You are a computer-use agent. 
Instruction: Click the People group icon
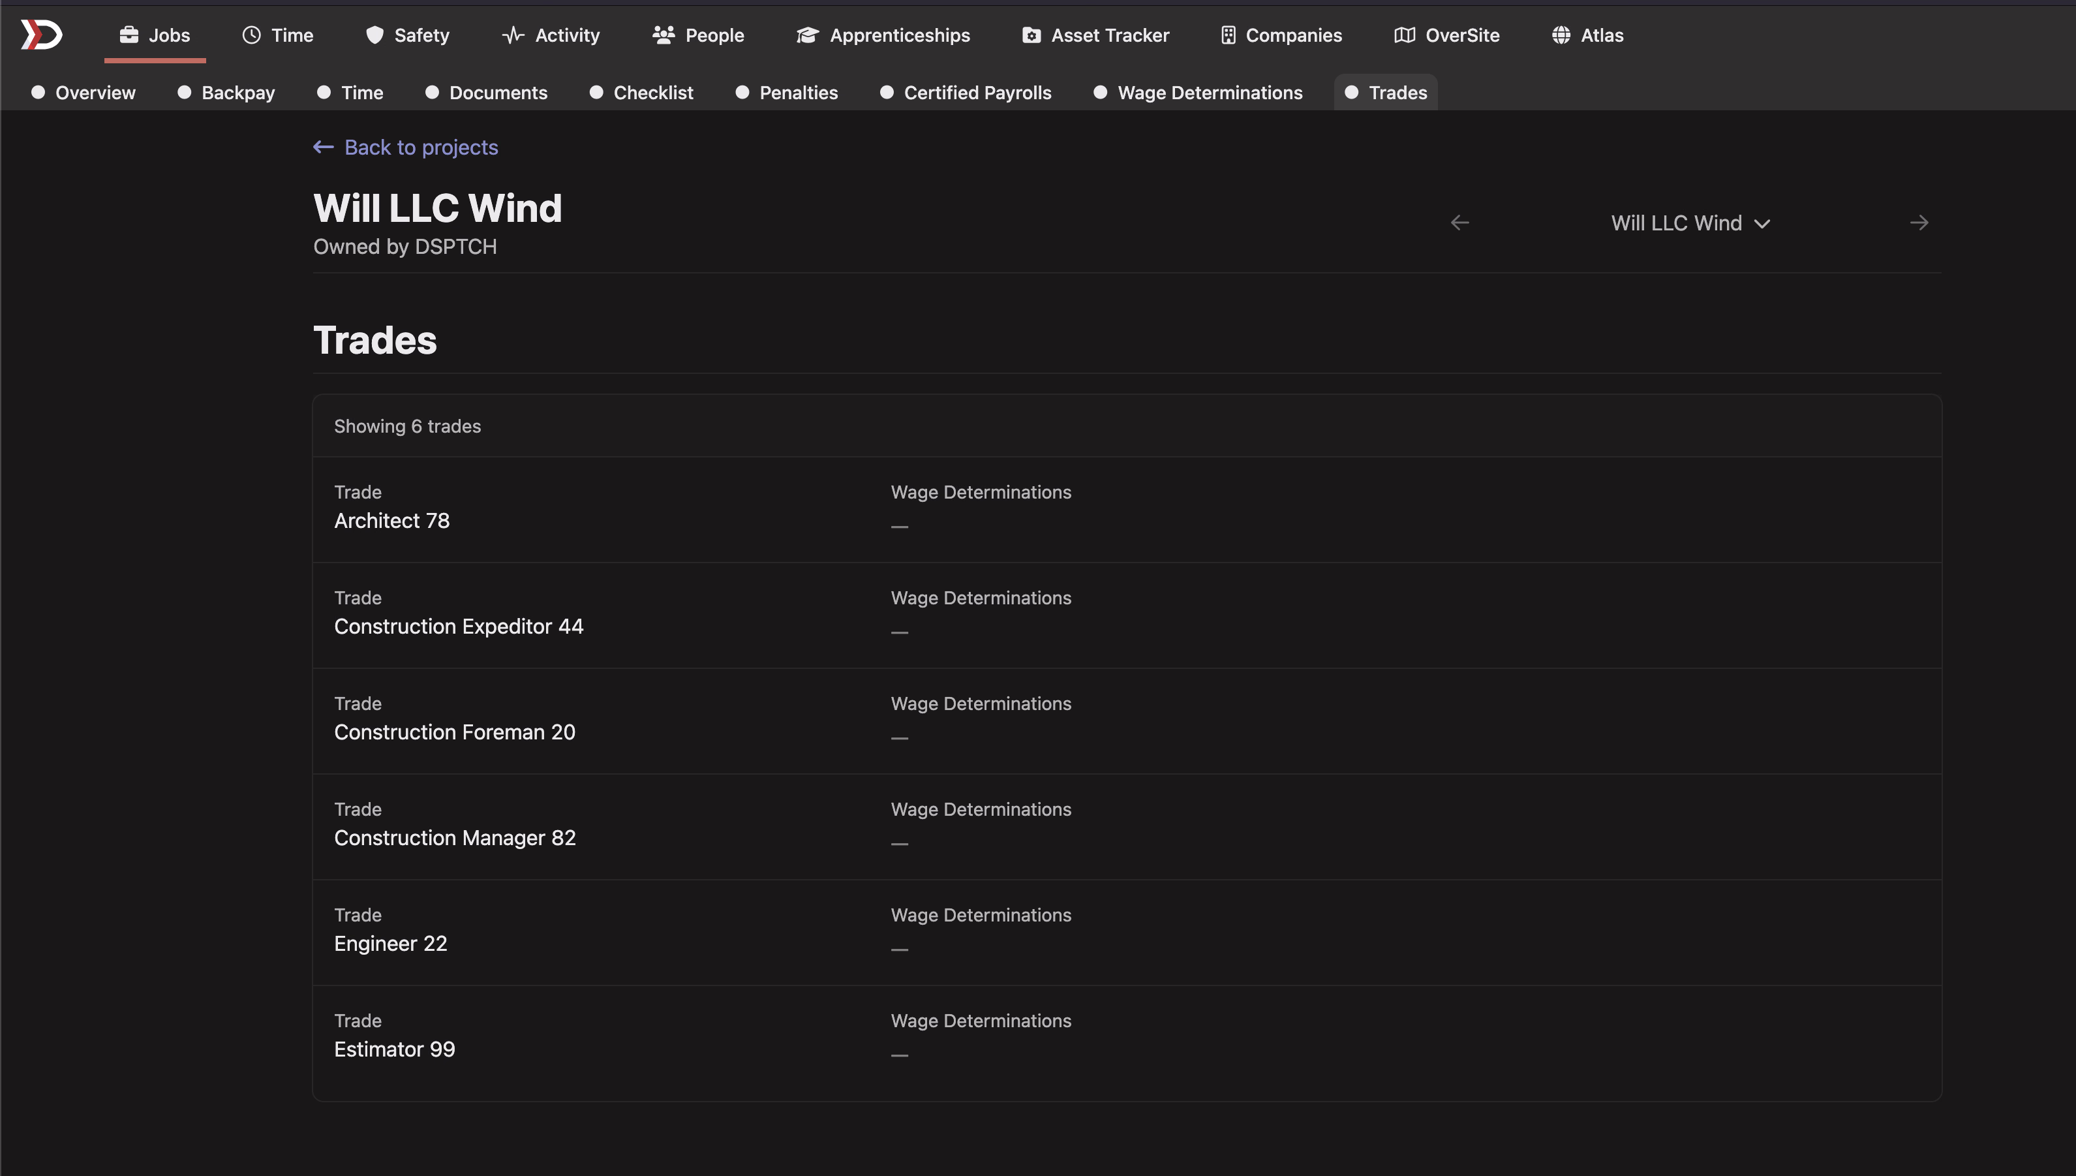(x=663, y=35)
